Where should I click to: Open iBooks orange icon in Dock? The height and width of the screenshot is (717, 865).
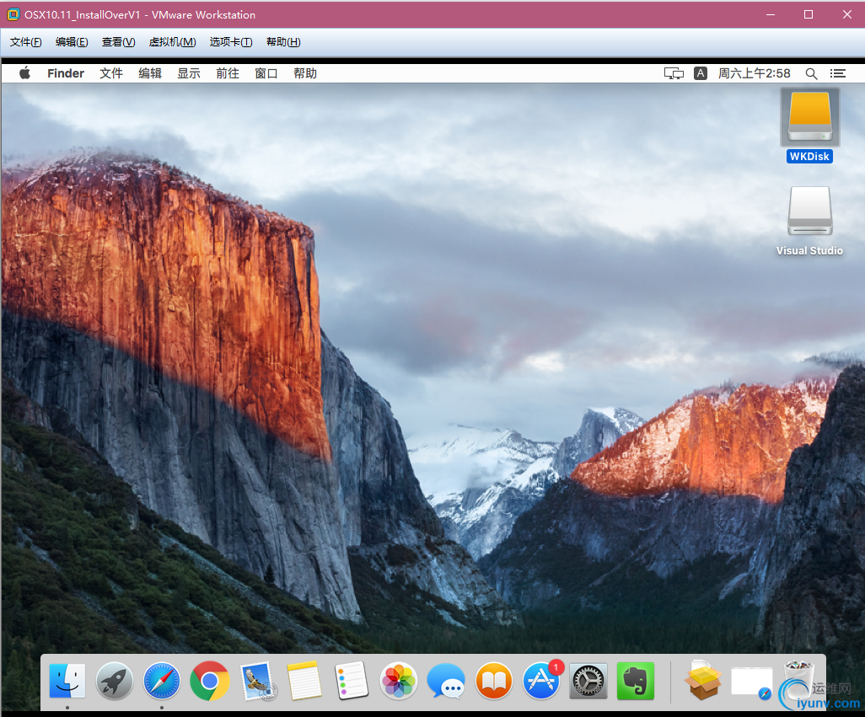494,681
